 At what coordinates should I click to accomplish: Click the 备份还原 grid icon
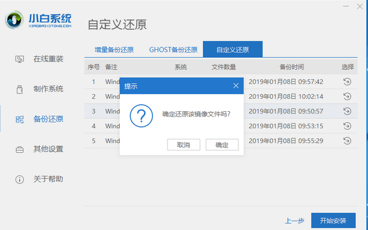[20, 119]
